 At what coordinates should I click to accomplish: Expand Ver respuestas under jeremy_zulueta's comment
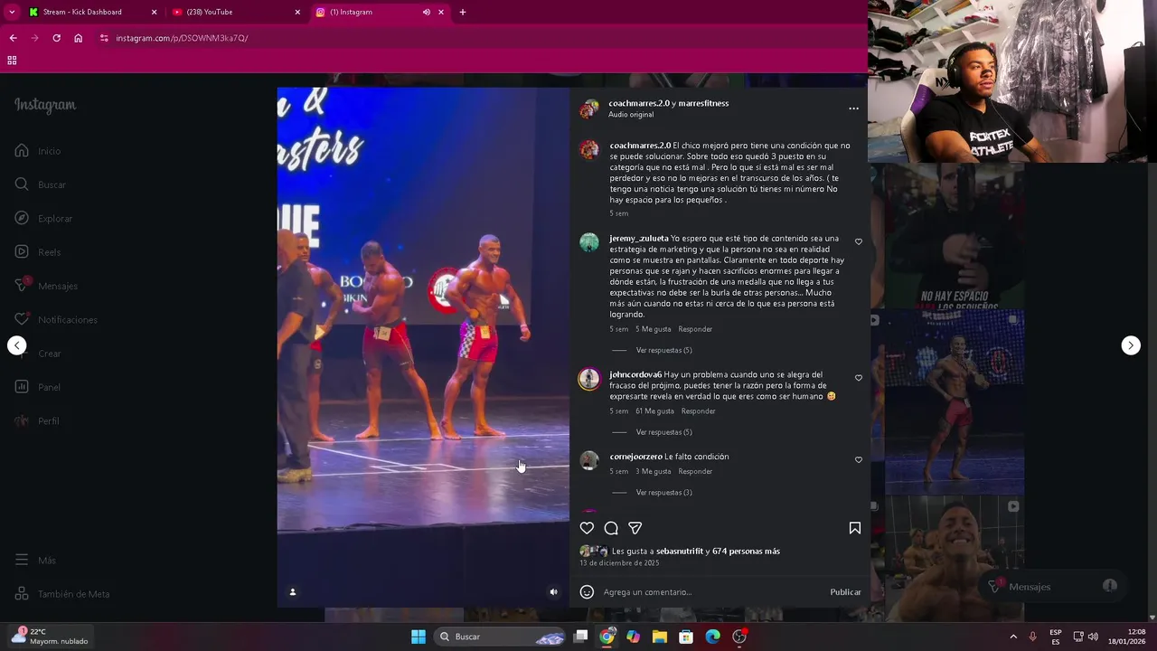tap(663, 350)
